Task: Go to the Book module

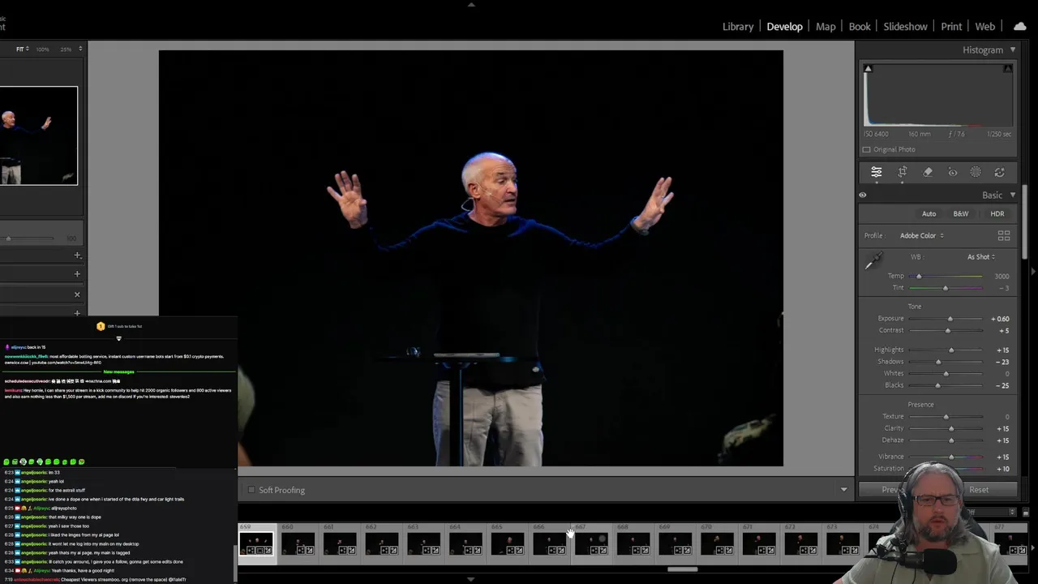Action: tap(860, 26)
